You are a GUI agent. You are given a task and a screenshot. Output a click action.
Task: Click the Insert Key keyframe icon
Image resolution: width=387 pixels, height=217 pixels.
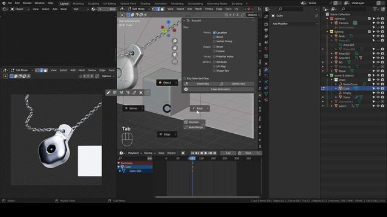(x=186, y=84)
